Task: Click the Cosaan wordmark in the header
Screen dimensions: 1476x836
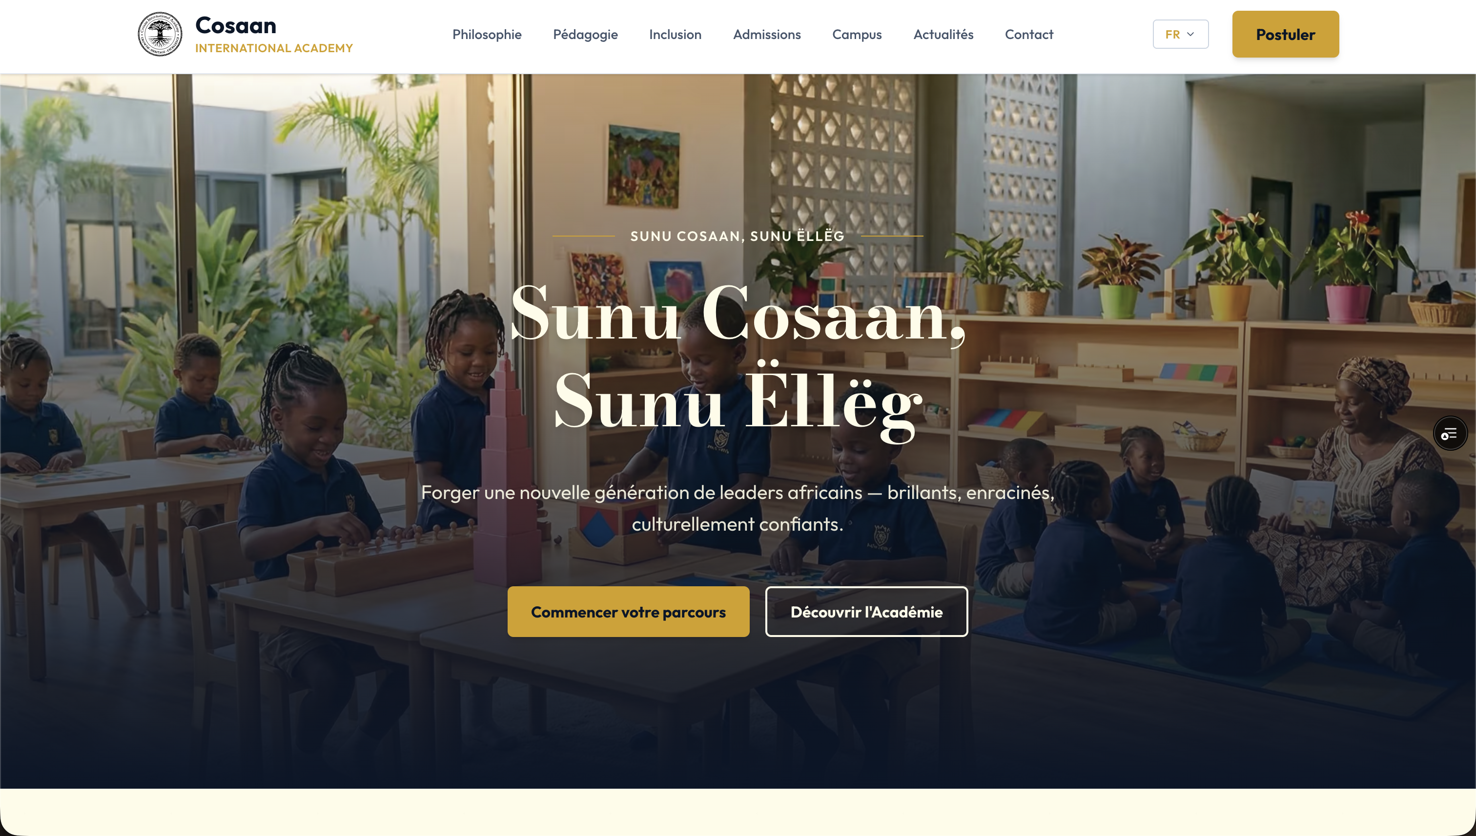Action: pos(236,25)
